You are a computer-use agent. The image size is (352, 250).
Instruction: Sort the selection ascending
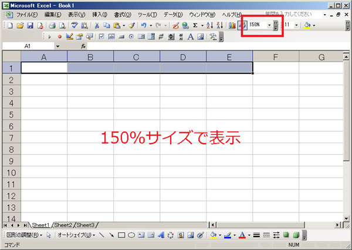click(209, 25)
